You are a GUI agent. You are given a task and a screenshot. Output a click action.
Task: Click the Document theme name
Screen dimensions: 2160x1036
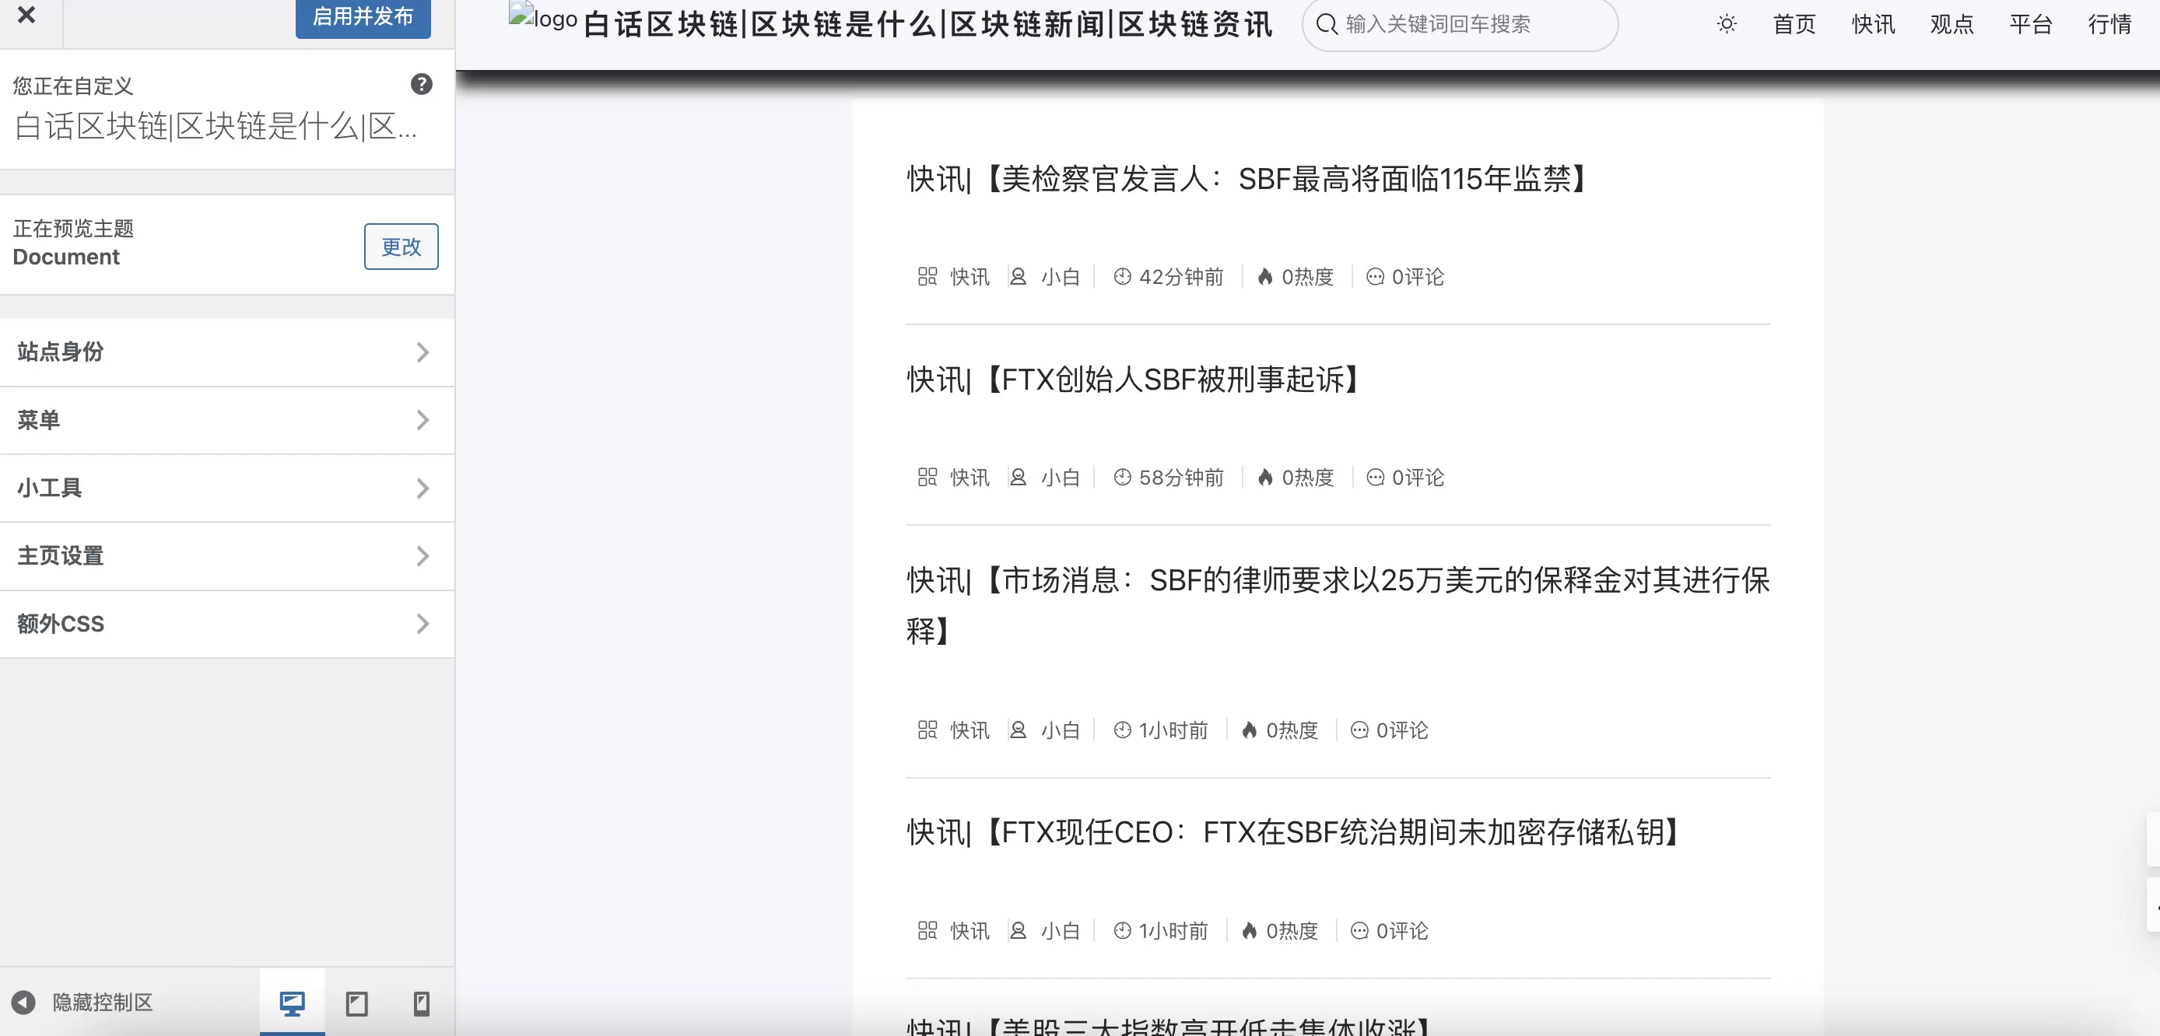(x=66, y=257)
